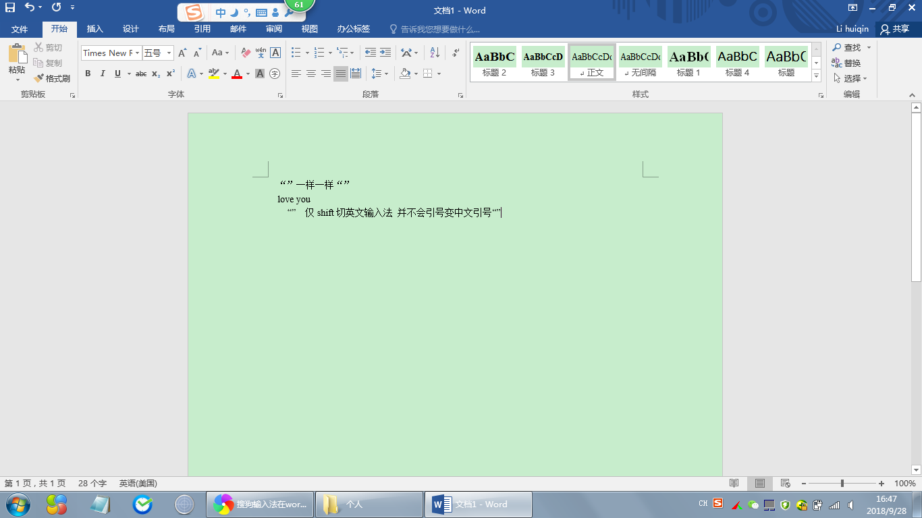Decrease font size with shrink font icon
The image size is (922, 518).
click(x=198, y=53)
